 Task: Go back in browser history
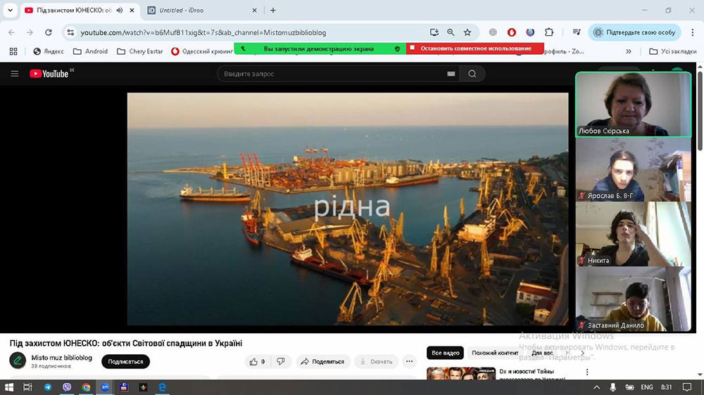12,32
